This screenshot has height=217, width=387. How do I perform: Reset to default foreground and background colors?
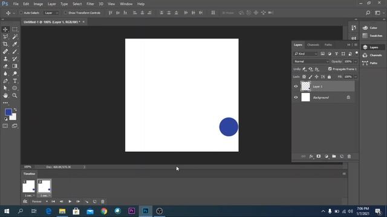(5, 119)
